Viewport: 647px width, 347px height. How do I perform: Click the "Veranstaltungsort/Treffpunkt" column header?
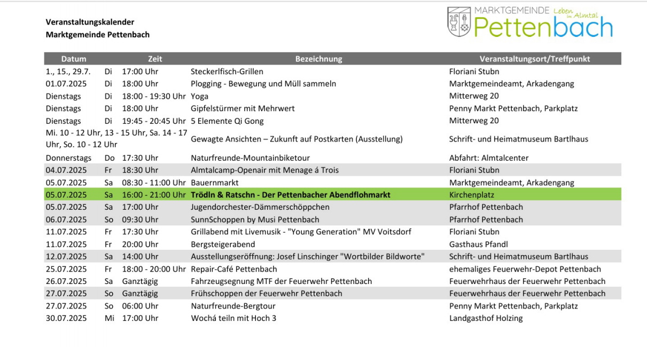pos(535,59)
